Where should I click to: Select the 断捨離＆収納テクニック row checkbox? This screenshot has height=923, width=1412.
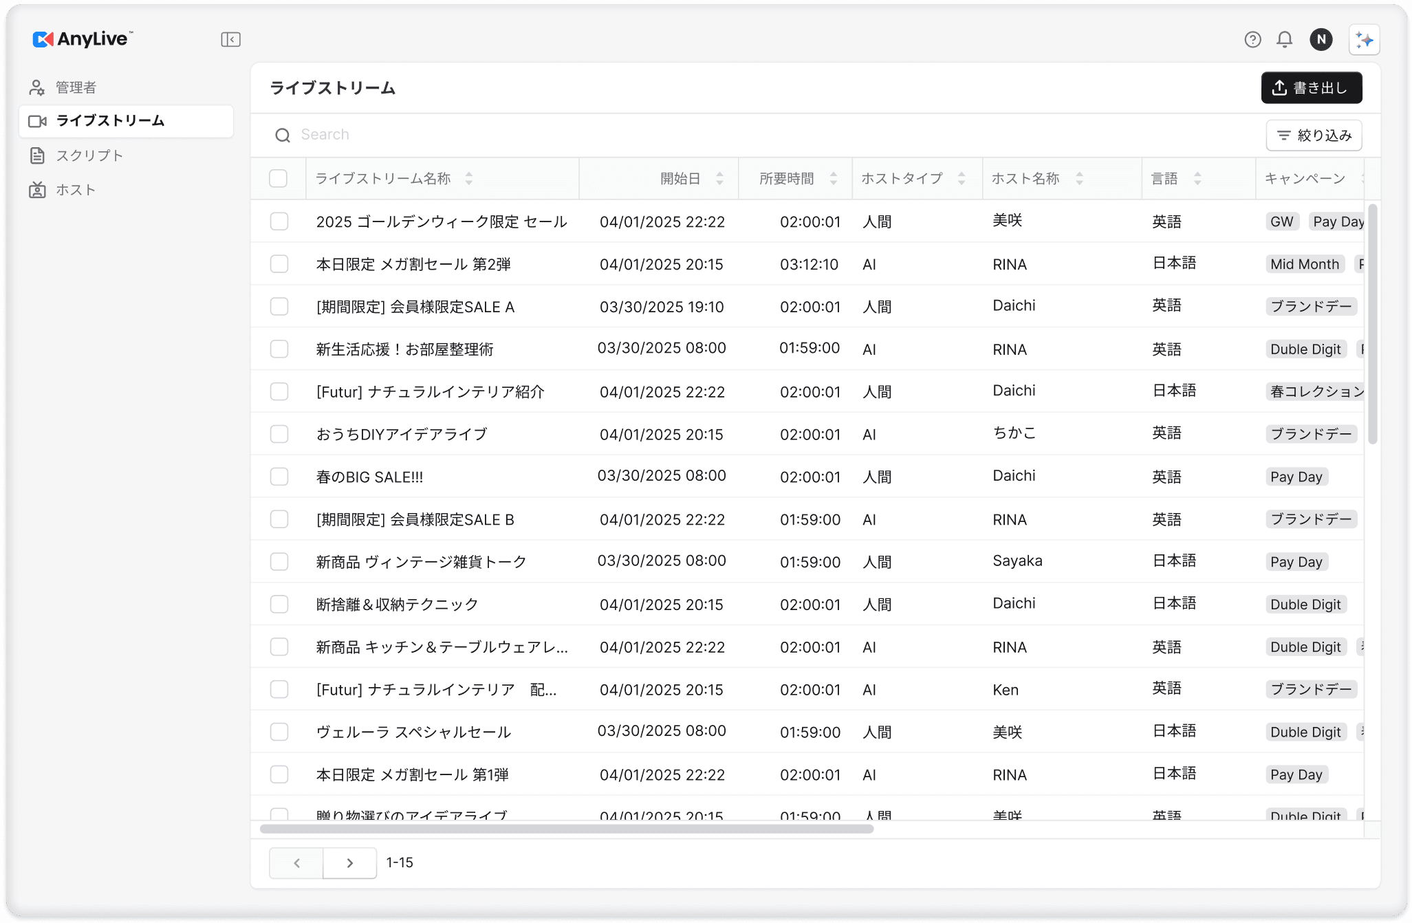pyautogui.click(x=279, y=605)
